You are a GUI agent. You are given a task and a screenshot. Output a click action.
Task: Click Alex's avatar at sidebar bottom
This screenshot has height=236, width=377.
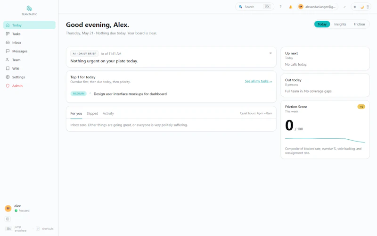pyautogui.click(x=8, y=208)
